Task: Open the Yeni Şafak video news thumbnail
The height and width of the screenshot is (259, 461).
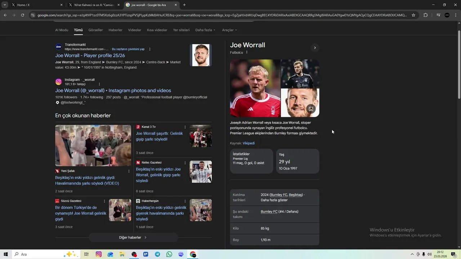Action: coord(93,145)
